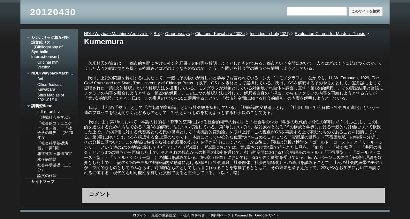Go to NDL×WaybackMachine×Archive.is breadcrumb

coord(116,33)
